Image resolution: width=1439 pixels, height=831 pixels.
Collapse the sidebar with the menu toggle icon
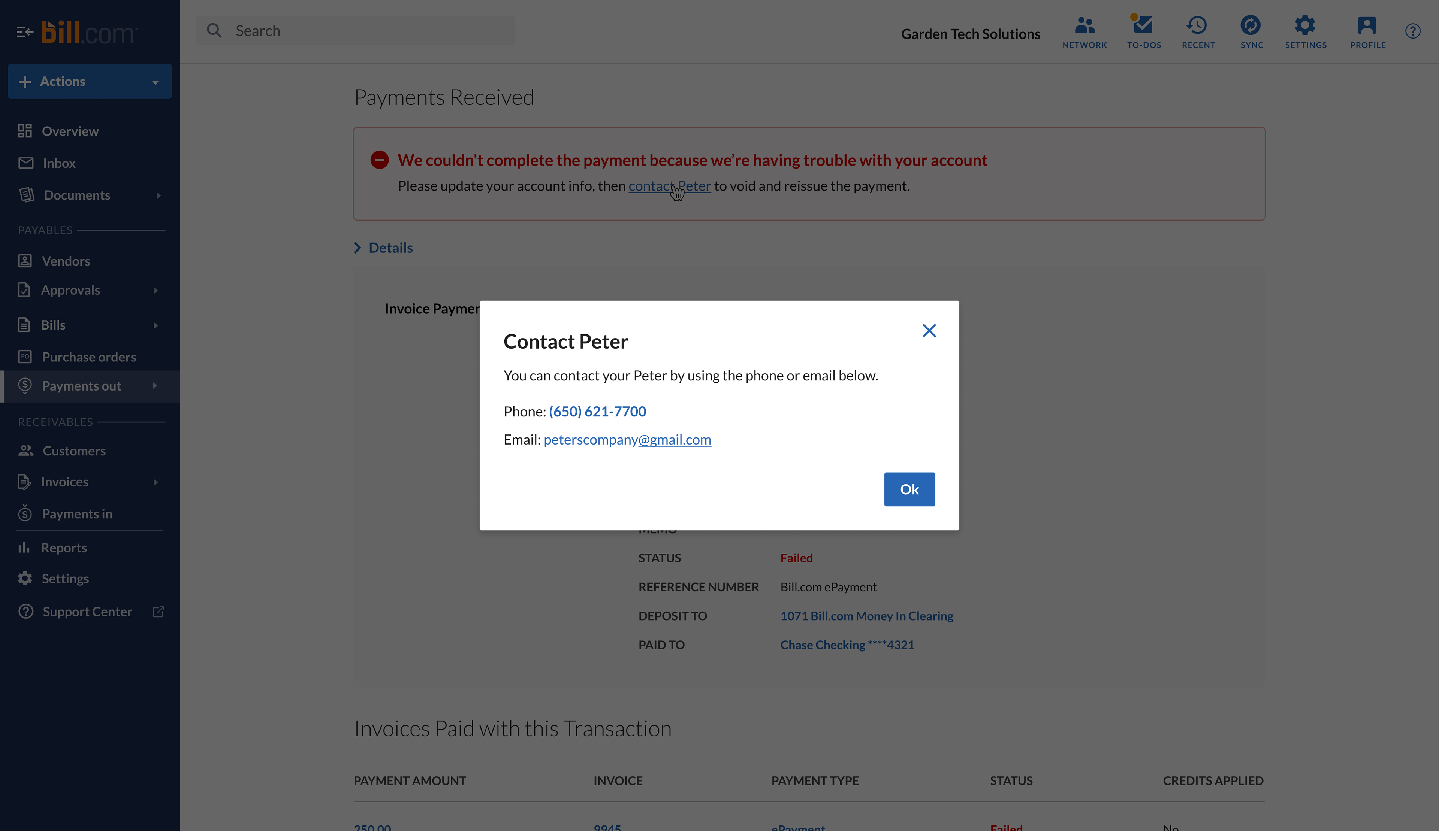(x=25, y=32)
